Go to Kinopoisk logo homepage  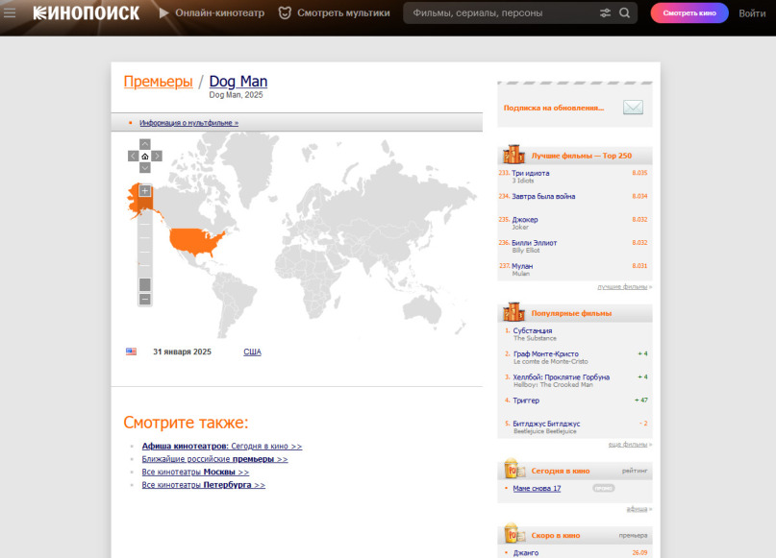tap(87, 12)
